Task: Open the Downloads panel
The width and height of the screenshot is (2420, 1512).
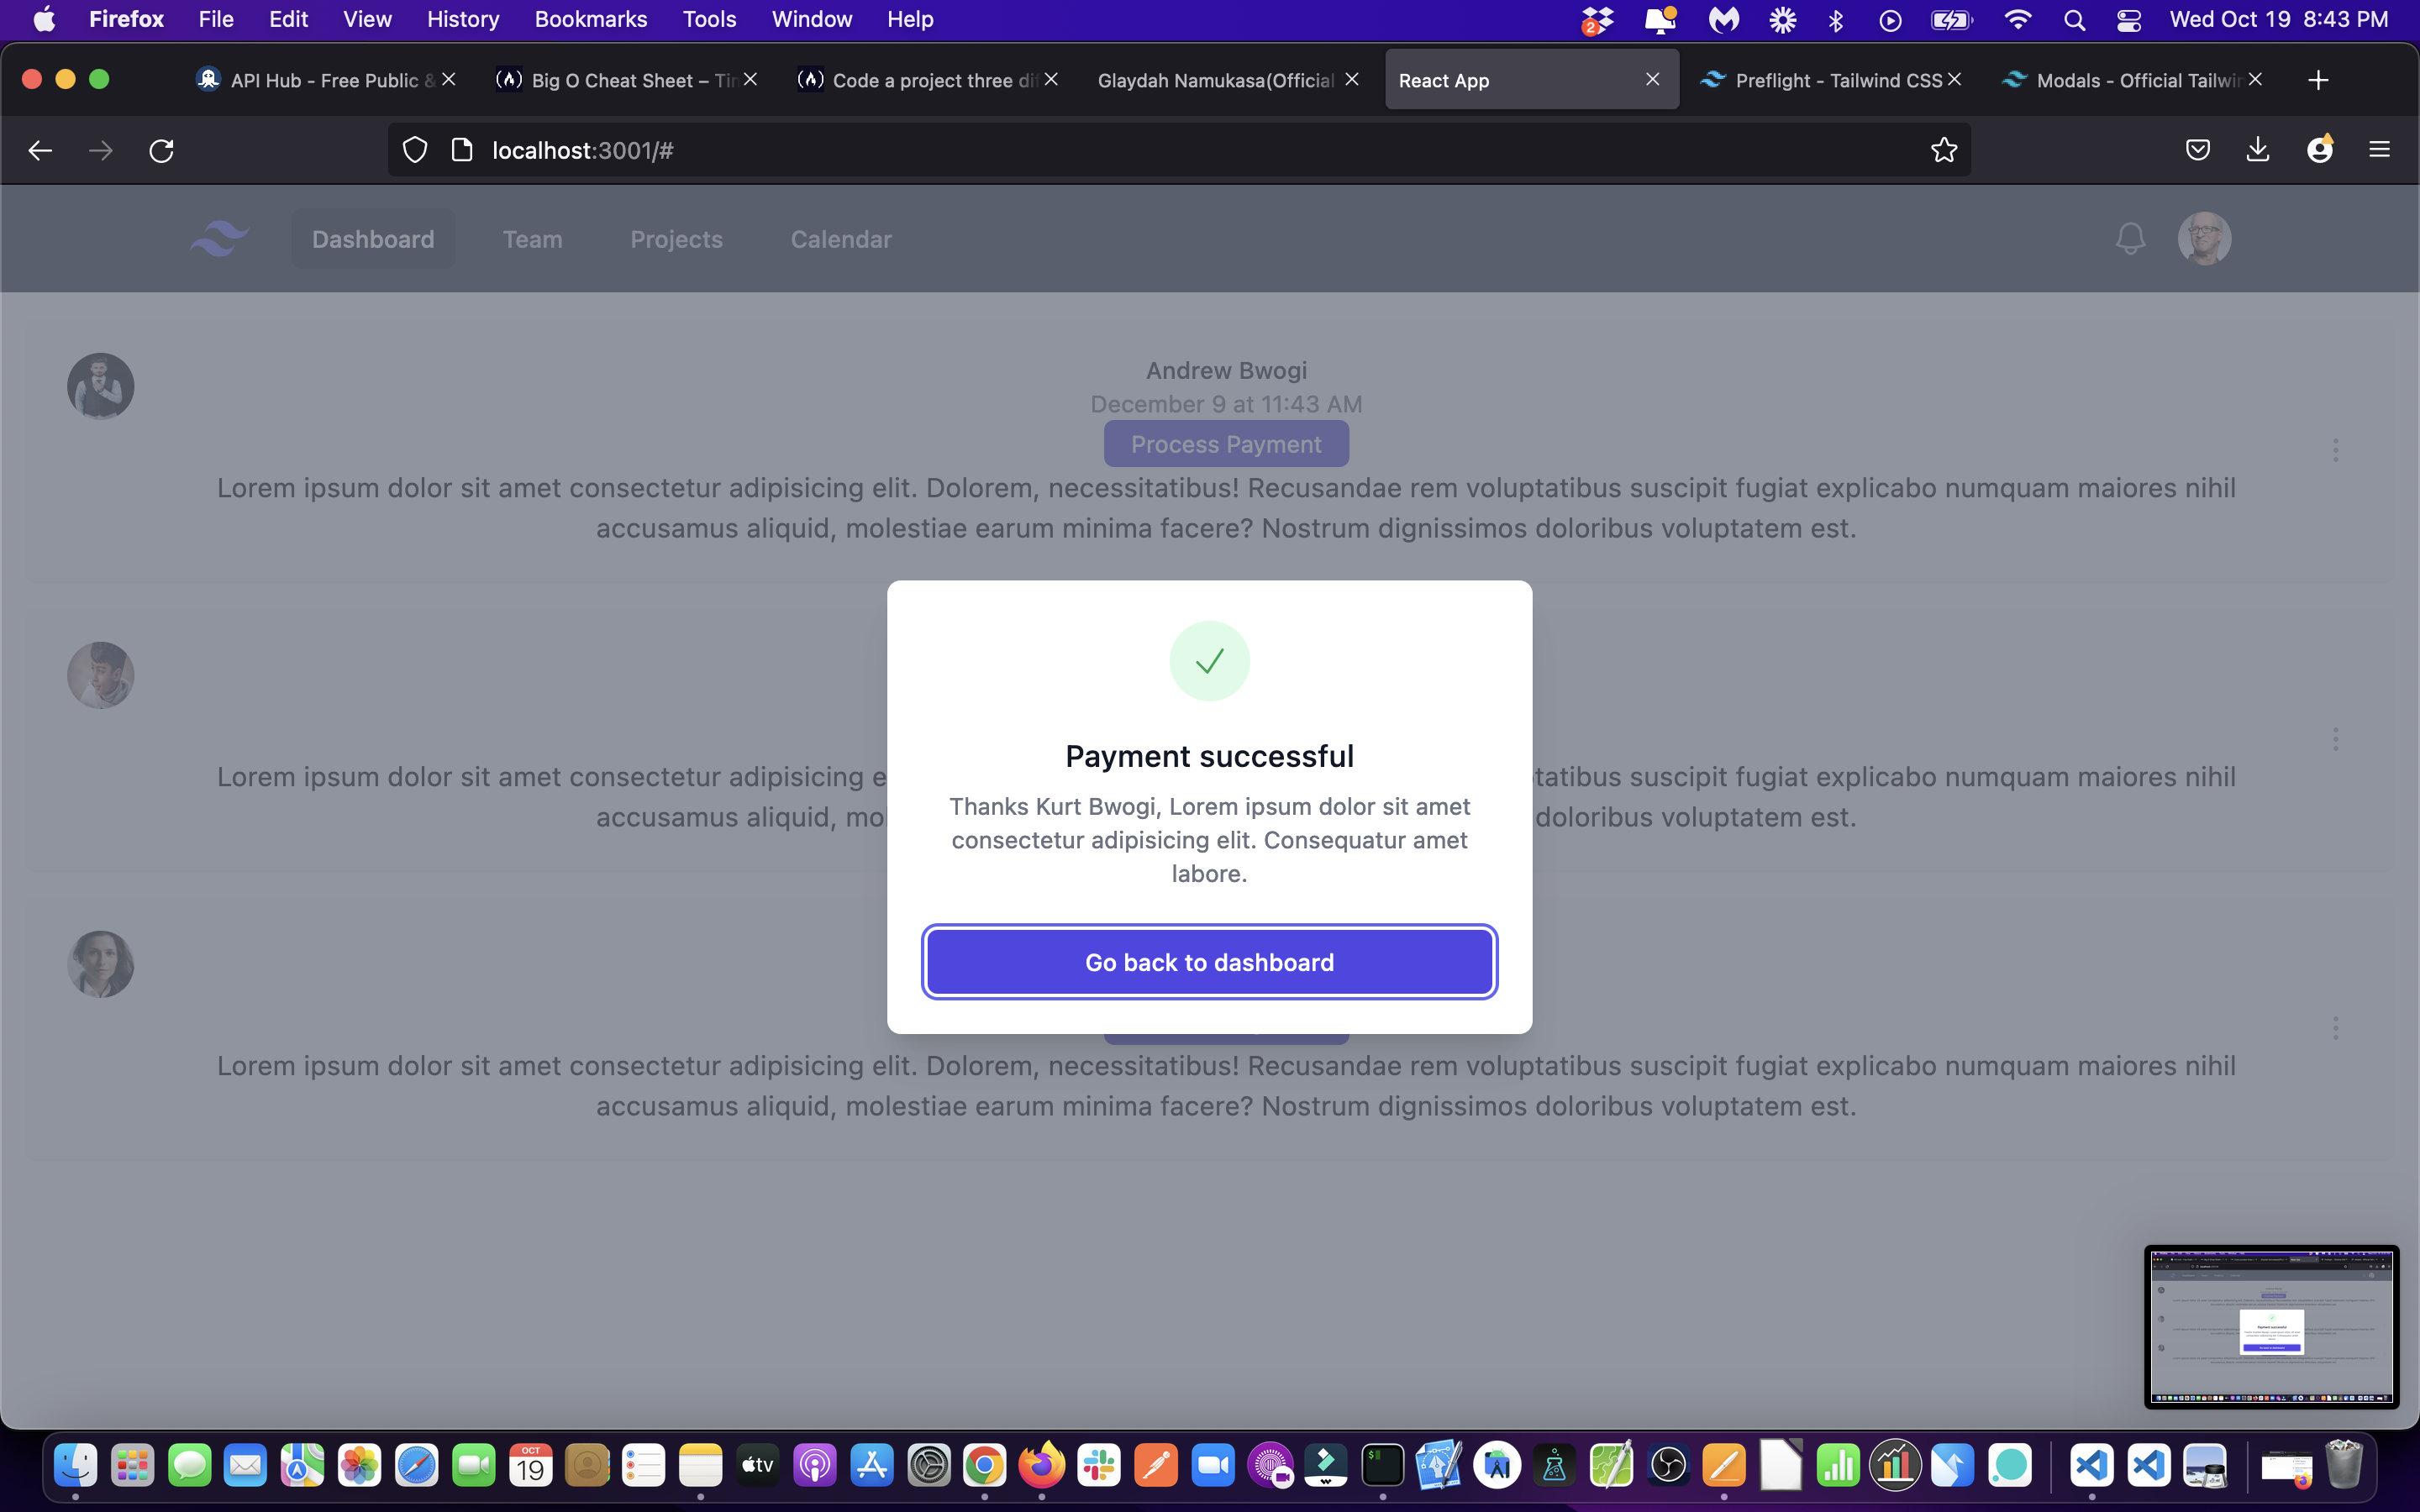Action: point(2258,150)
